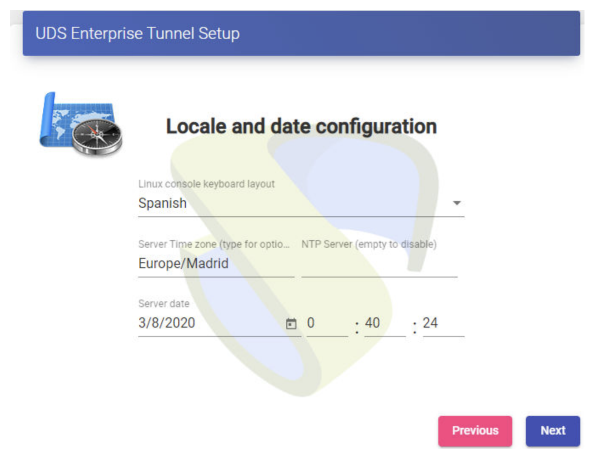Click the map and compass locale icon

[80, 125]
